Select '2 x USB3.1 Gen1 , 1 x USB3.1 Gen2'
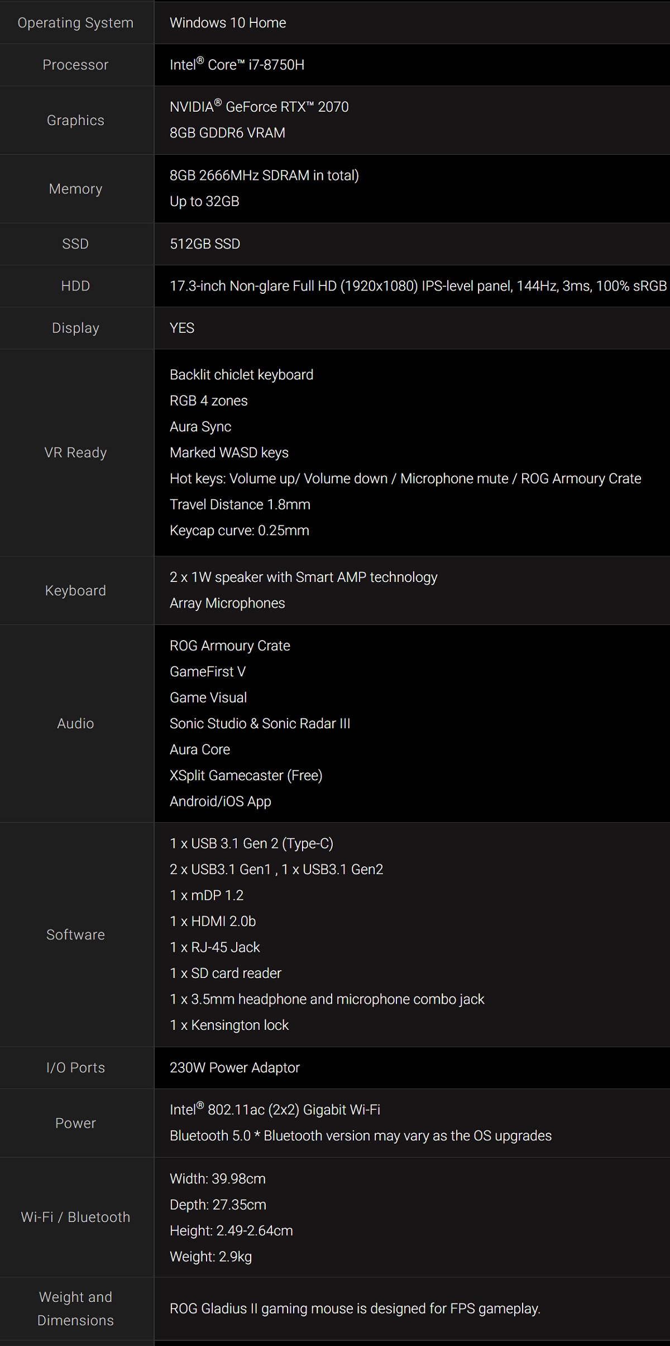Image resolution: width=670 pixels, height=1346 pixels. click(276, 870)
